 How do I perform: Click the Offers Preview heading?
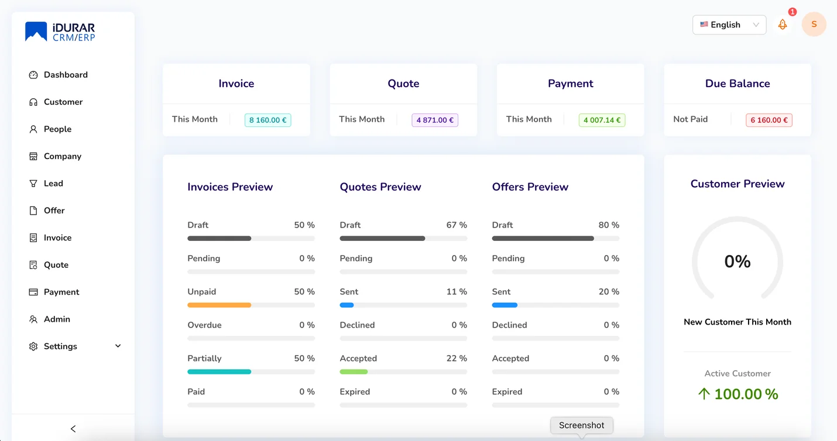(x=530, y=187)
